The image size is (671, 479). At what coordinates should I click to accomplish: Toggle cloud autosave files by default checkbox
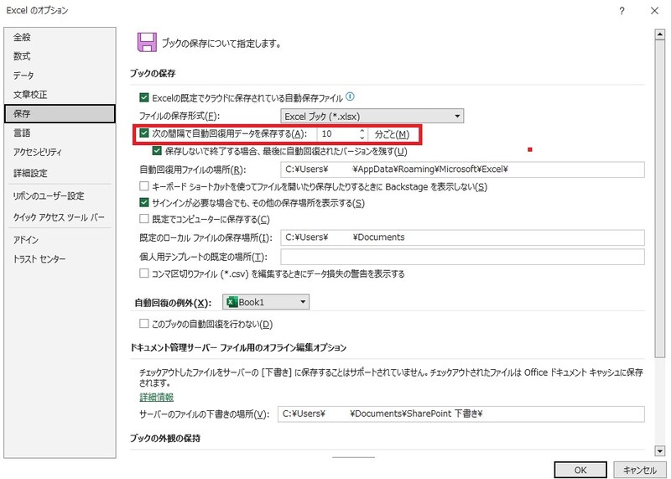click(144, 97)
